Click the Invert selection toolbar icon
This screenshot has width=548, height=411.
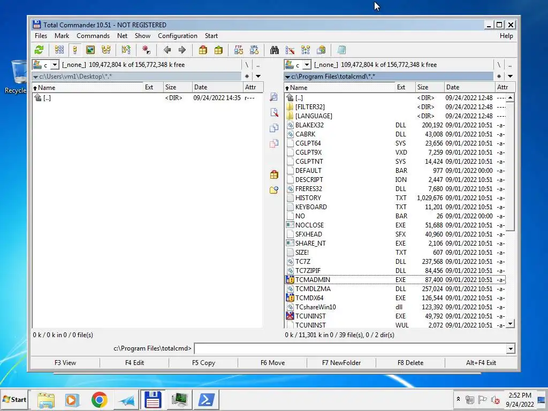click(126, 50)
